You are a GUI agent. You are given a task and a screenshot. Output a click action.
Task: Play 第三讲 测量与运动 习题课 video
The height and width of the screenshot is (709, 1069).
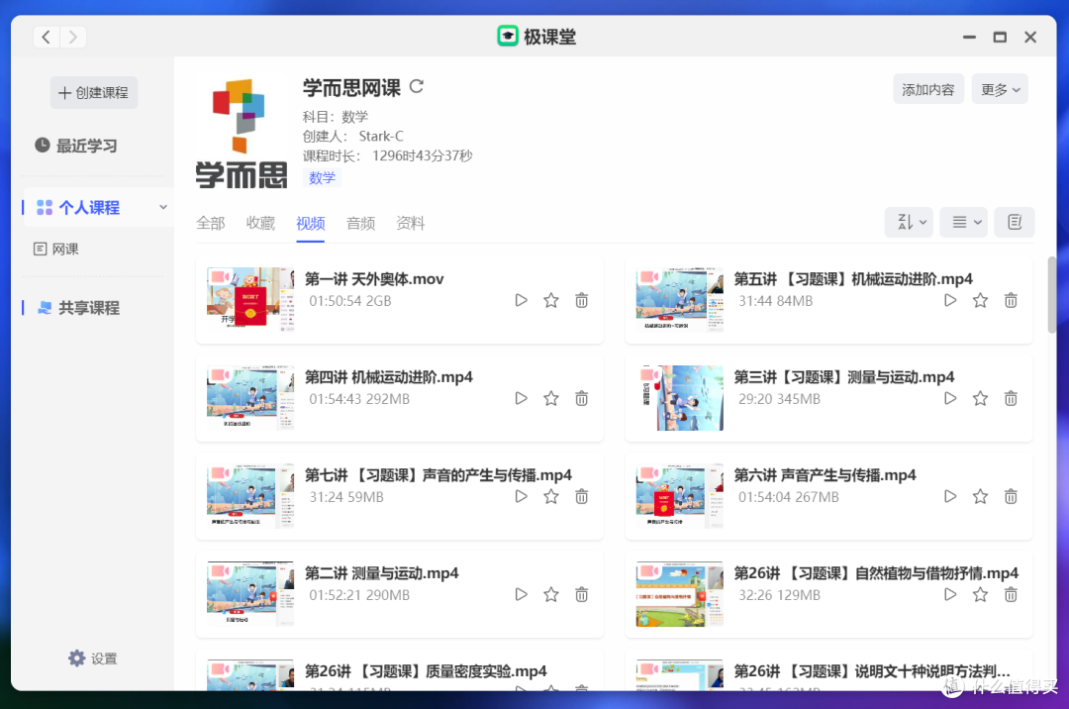point(949,398)
